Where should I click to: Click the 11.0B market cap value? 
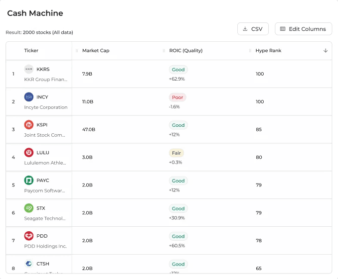click(88, 101)
